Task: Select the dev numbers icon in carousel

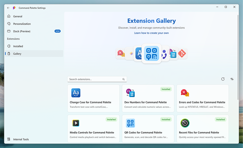Action: point(173,54)
